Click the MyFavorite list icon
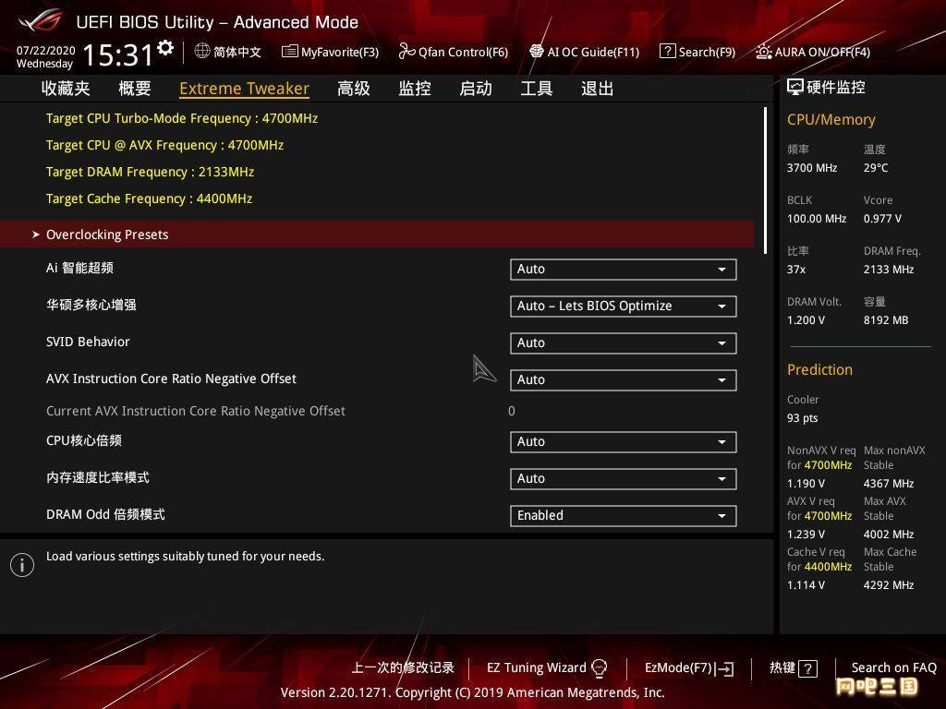946x709 pixels. click(x=289, y=52)
